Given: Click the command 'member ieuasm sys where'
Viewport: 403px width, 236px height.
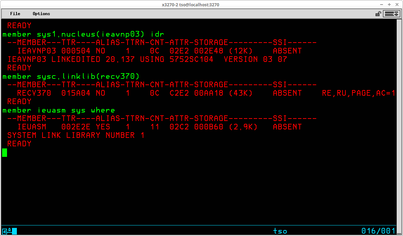Looking at the screenshot, I should tap(59, 110).
